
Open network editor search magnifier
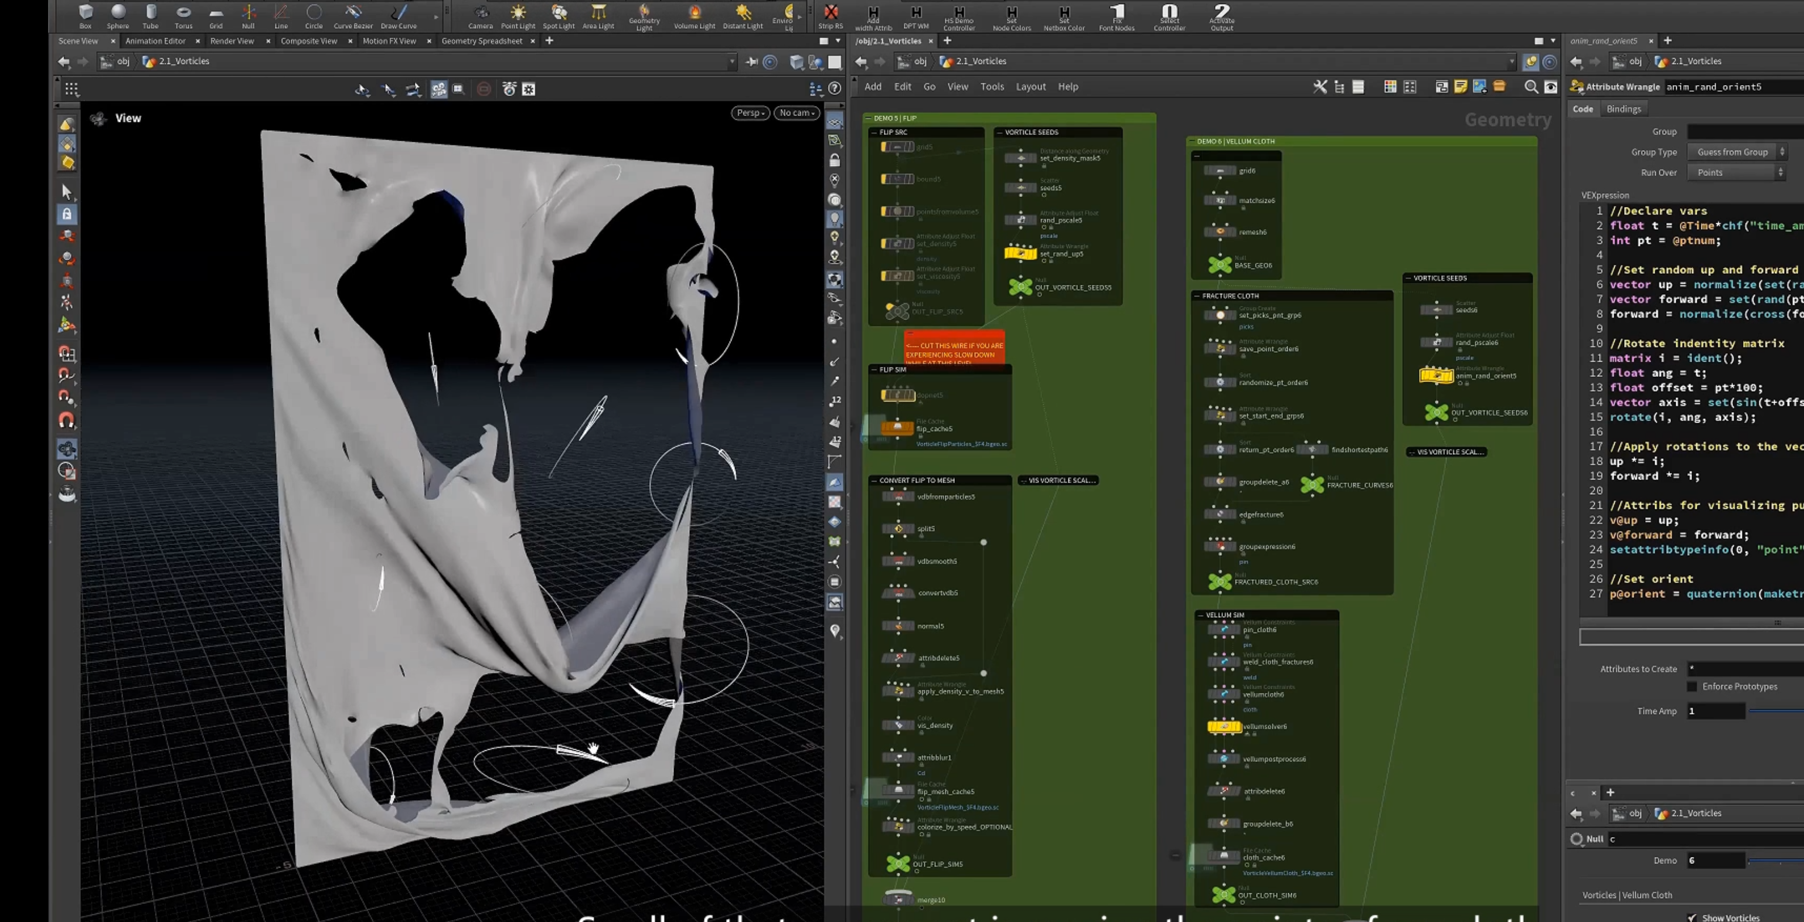point(1531,87)
